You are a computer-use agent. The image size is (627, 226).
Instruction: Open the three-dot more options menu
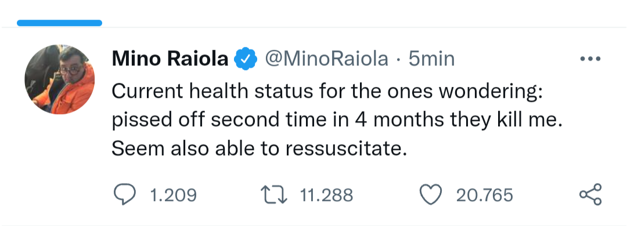pos(590,59)
